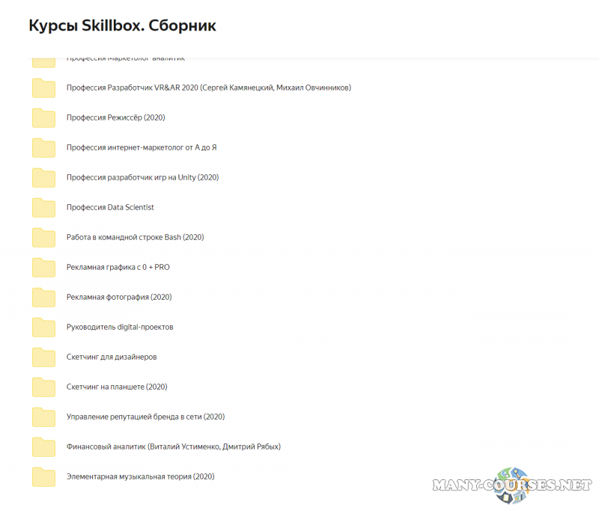Select folder icon for Финансовый аналитик
Screen dimensions: 599x510
coord(43,447)
